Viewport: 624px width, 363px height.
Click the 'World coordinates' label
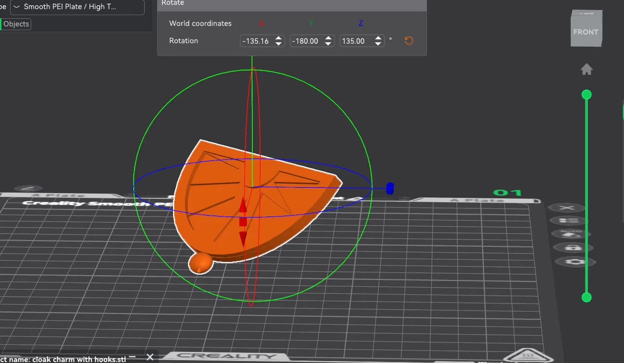pyautogui.click(x=200, y=24)
